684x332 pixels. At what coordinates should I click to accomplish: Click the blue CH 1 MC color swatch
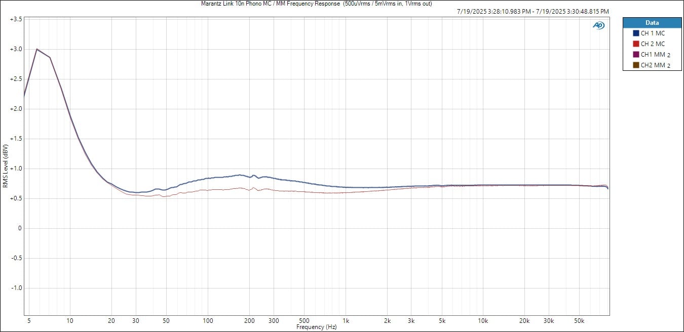tap(636, 33)
